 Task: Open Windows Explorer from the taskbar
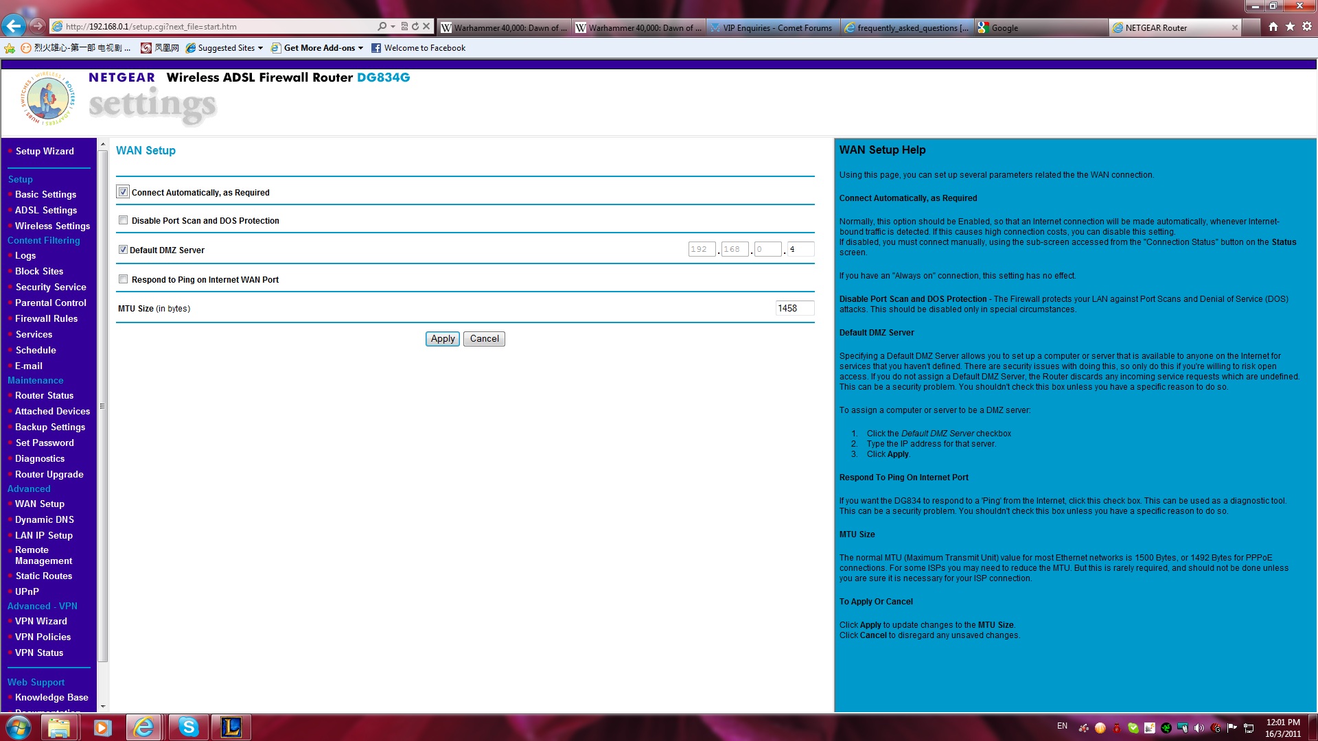60,727
